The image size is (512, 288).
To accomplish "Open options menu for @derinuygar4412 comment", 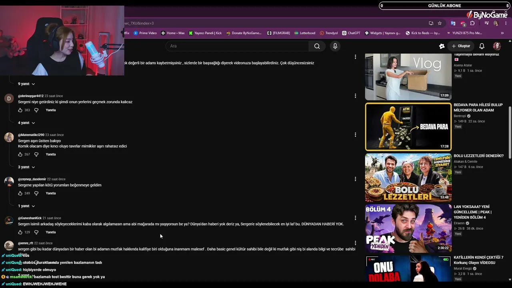I will 355,96.
